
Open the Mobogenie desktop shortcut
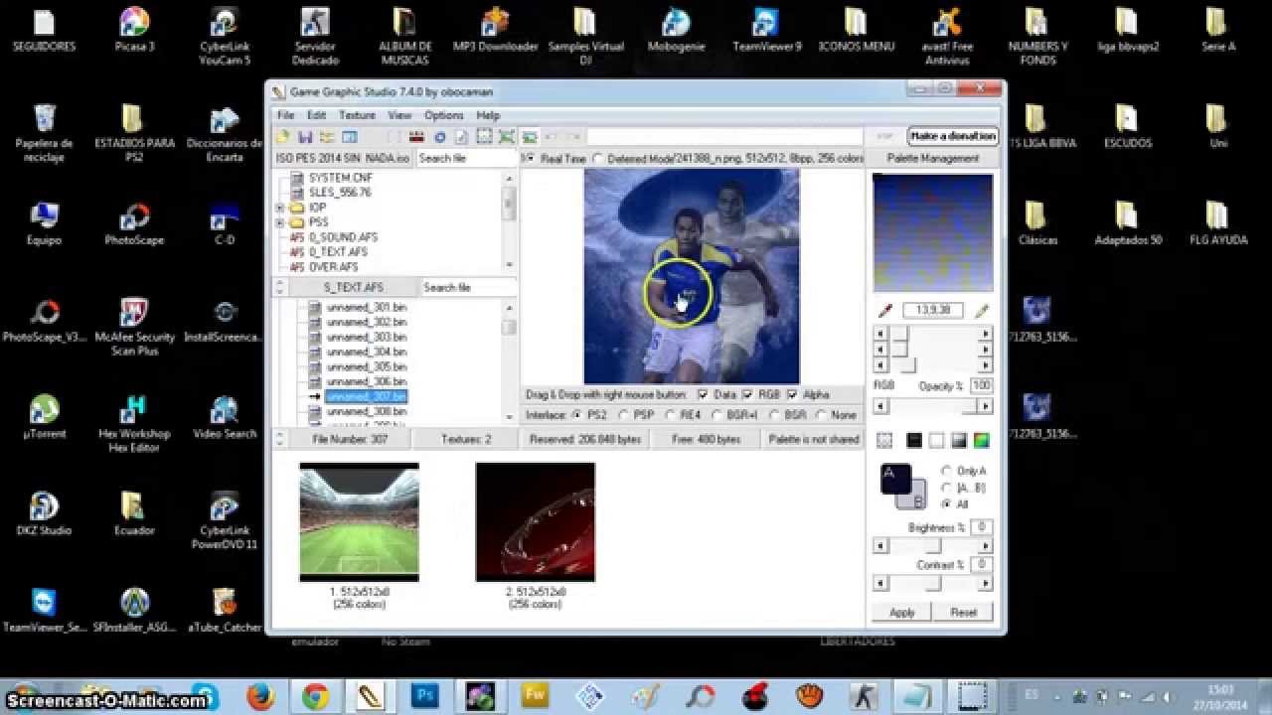pos(676,29)
